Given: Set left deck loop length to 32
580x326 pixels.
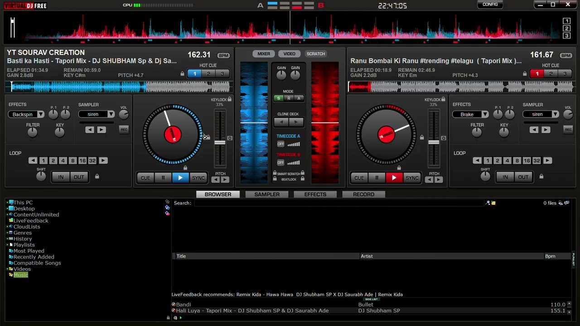Looking at the screenshot, I should (x=92, y=161).
